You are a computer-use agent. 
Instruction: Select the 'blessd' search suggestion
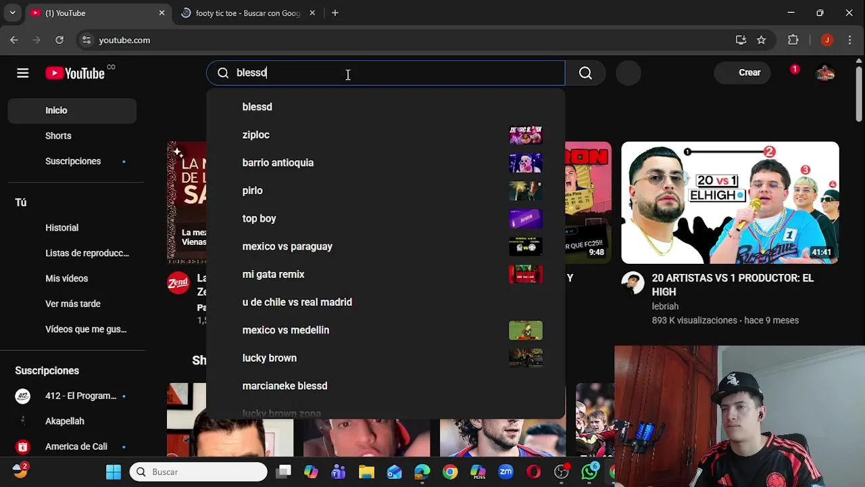coord(385,107)
